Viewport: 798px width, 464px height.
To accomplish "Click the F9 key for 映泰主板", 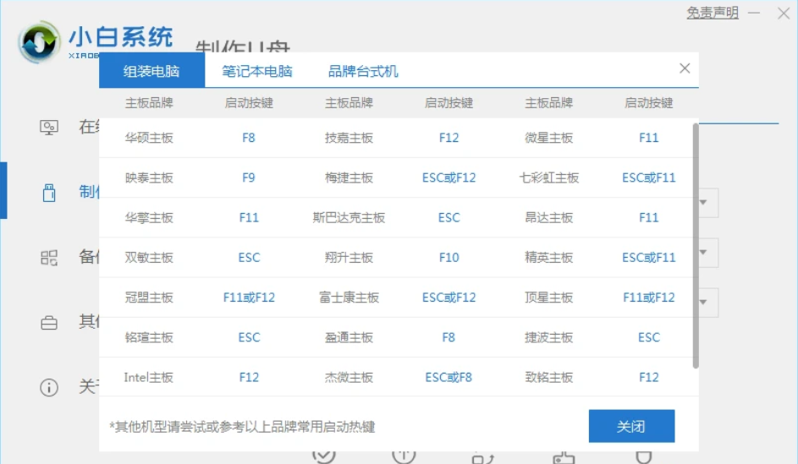I will pyautogui.click(x=249, y=177).
